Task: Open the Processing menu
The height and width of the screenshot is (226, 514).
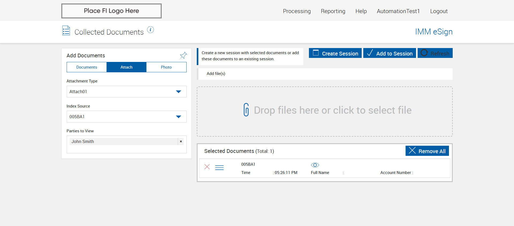Action: click(x=297, y=11)
